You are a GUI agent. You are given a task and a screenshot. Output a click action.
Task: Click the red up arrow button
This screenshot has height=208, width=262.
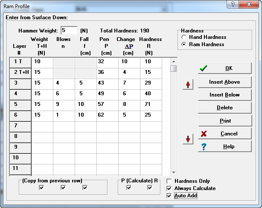(188, 84)
